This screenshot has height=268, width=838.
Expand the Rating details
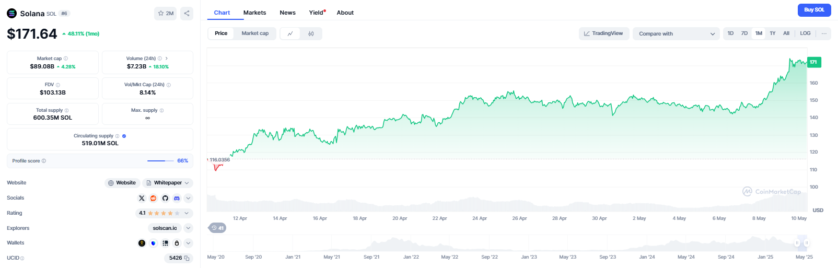[x=187, y=213]
